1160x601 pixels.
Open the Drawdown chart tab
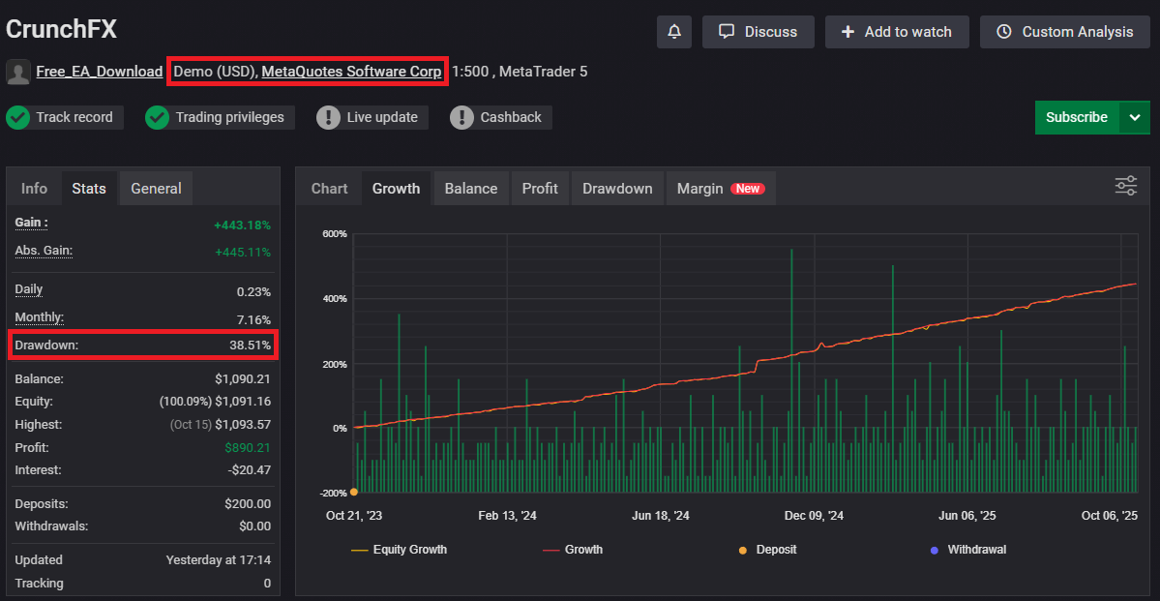pyautogui.click(x=617, y=188)
